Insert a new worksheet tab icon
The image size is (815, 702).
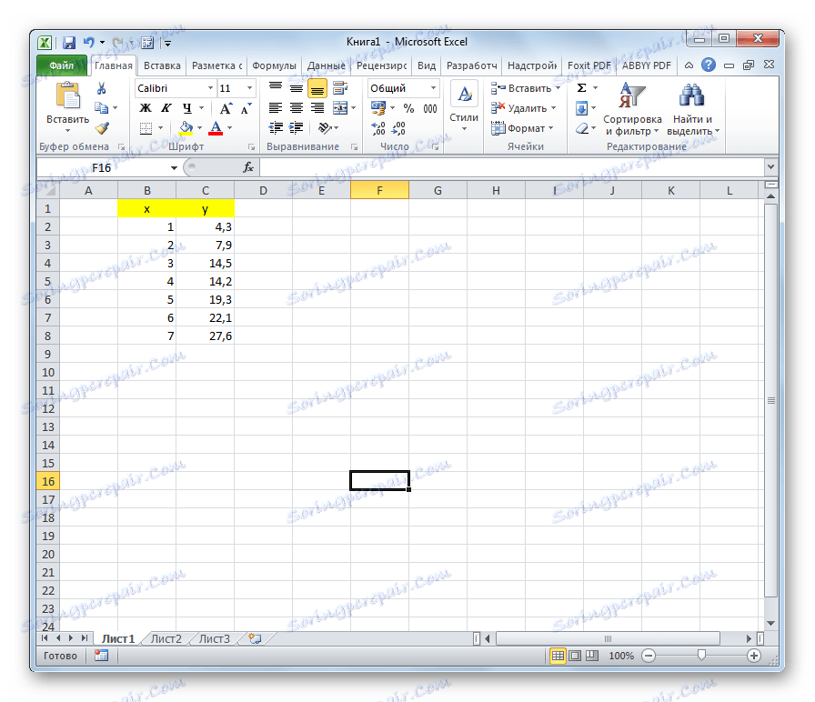pyautogui.click(x=255, y=638)
